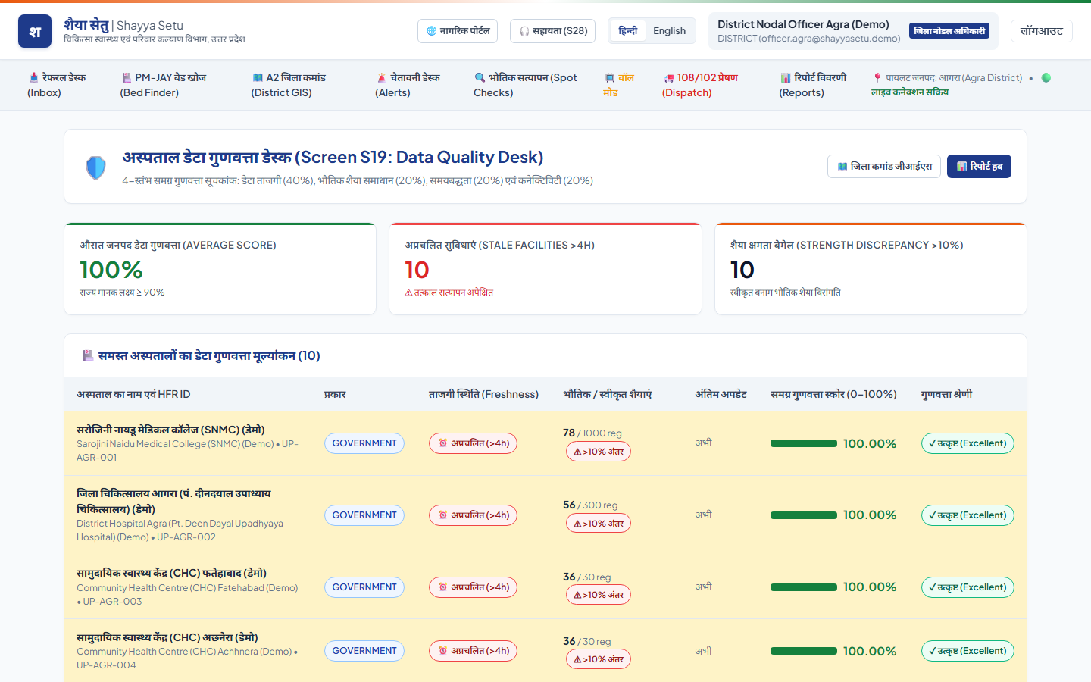Open भौतिक सत्यापन (Spot Checks)
The width and height of the screenshot is (1091, 682).
point(525,85)
